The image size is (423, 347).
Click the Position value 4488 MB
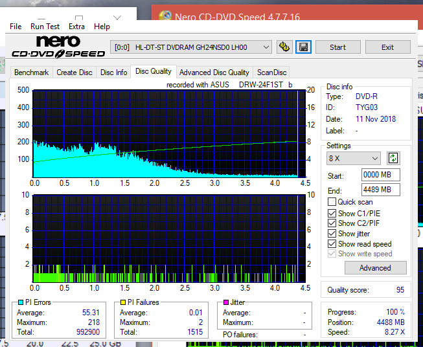pos(391,322)
